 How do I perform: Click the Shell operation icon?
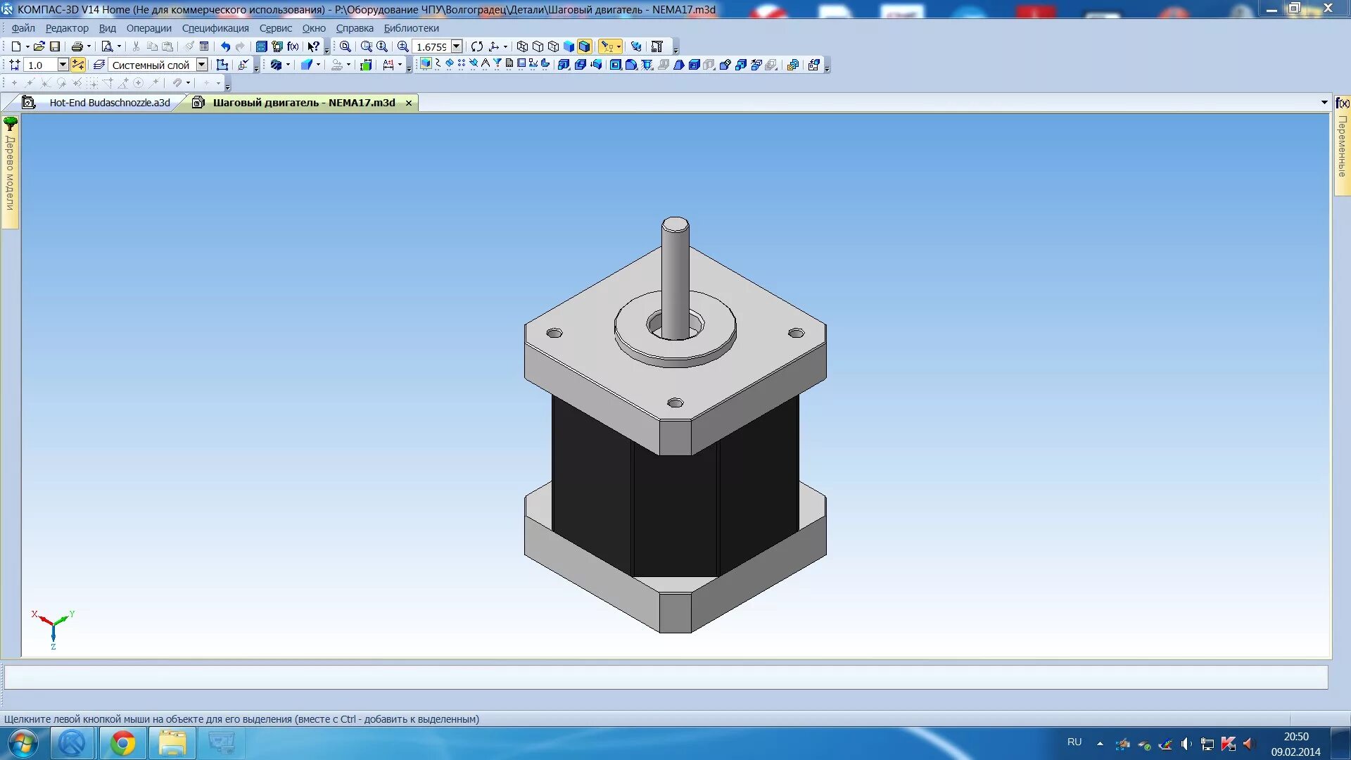point(694,65)
